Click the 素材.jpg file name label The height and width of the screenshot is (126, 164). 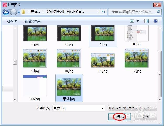tap(69, 99)
